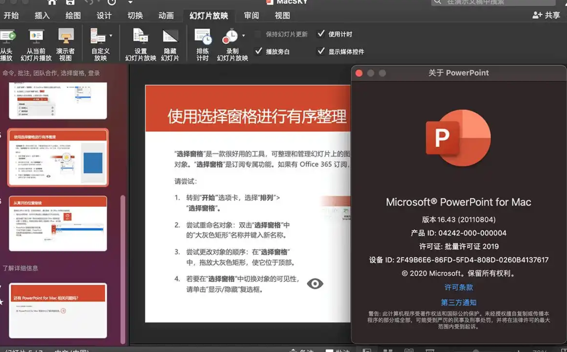This screenshot has height=352, width=567.
Task: Switch to the 开始 tab
Action: click(11, 15)
